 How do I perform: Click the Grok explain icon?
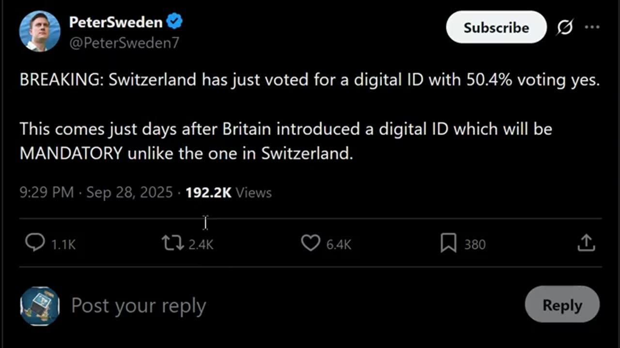tap(565, 28)
